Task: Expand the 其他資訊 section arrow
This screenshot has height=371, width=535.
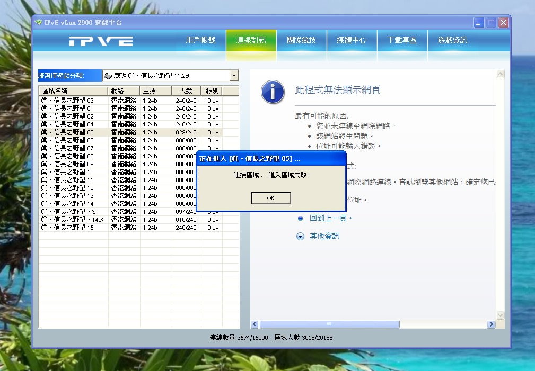Action: coord(300,236)
